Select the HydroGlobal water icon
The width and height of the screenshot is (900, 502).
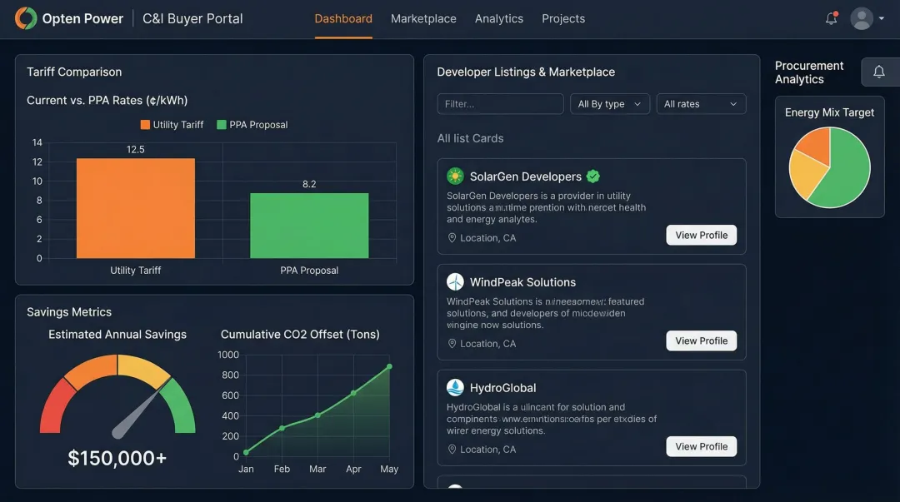[454, 387]
